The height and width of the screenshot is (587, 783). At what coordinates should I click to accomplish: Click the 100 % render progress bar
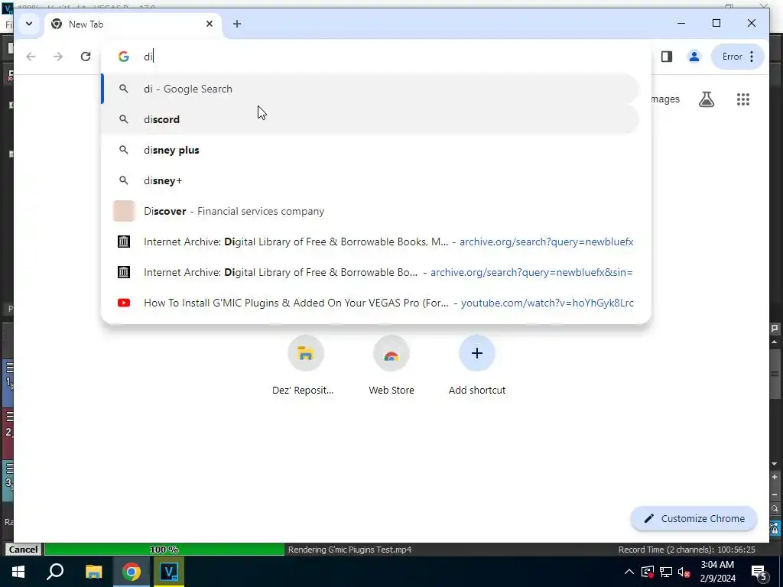(x=164, y=549)
